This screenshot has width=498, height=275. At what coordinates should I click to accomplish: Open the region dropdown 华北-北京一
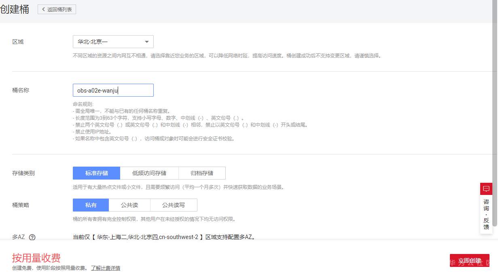(x=113, y=42)
